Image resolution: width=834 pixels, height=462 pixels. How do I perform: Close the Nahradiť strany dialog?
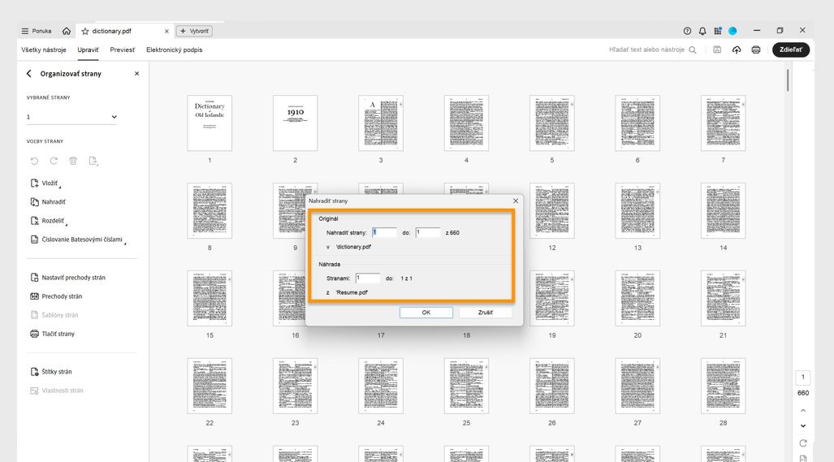[516, 201]
